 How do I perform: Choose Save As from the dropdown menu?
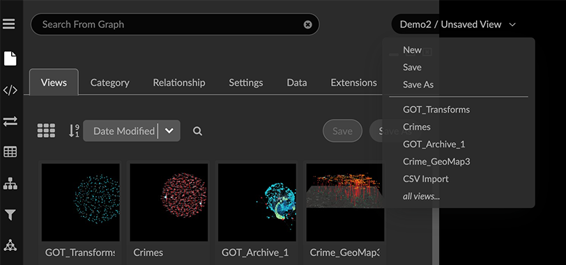(418, 85)
